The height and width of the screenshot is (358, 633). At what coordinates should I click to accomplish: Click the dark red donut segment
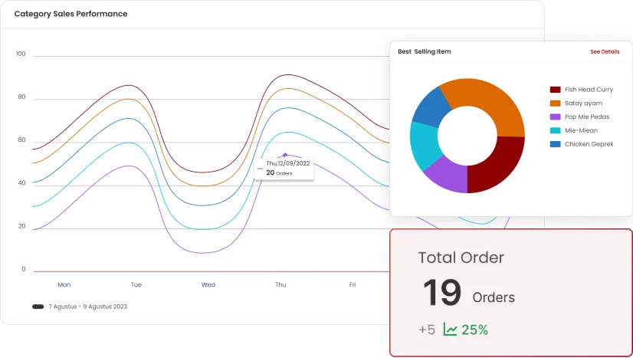tap(498, 166)
